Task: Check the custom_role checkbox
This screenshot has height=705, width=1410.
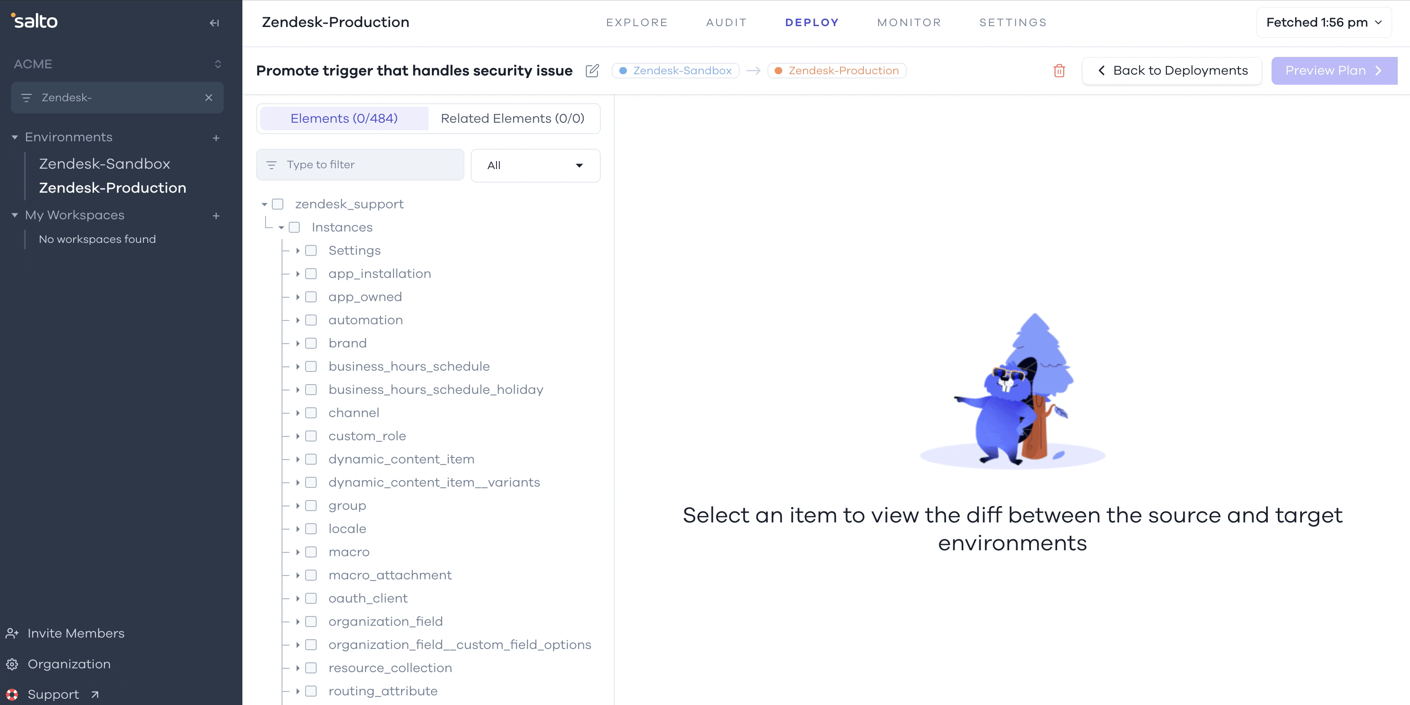Action: (x=311, y=436)
